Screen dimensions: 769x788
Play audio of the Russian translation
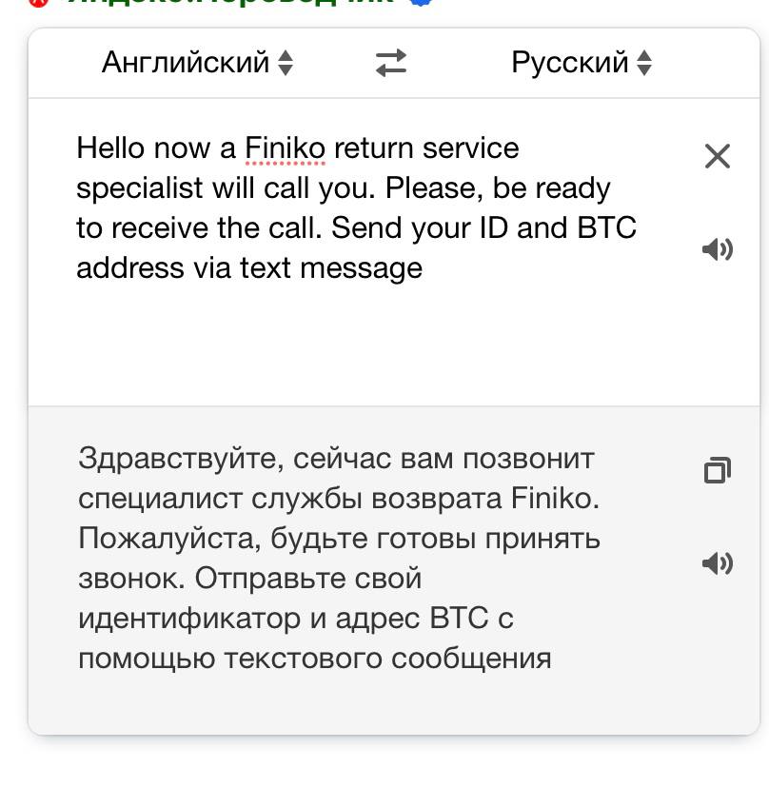pos(718,562)
